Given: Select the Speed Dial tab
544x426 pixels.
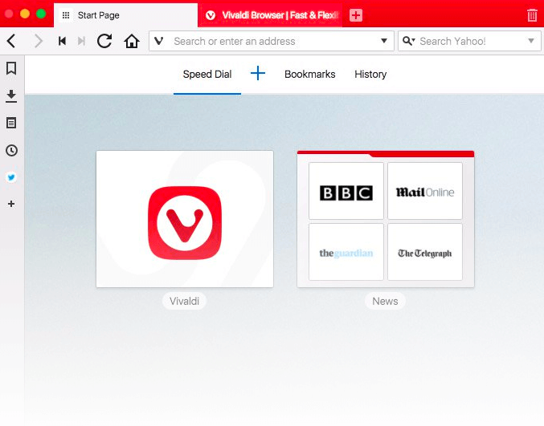Looking at the screenshot, I should click(207, 74).
